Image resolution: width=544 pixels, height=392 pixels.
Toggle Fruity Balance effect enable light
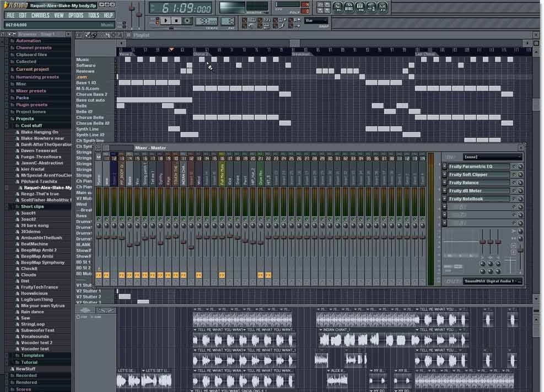point(514,182)
